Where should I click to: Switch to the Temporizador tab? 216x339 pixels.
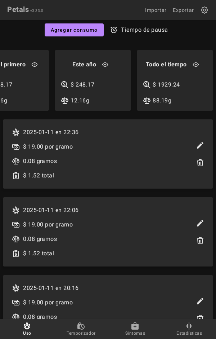(x=81, y=329)
